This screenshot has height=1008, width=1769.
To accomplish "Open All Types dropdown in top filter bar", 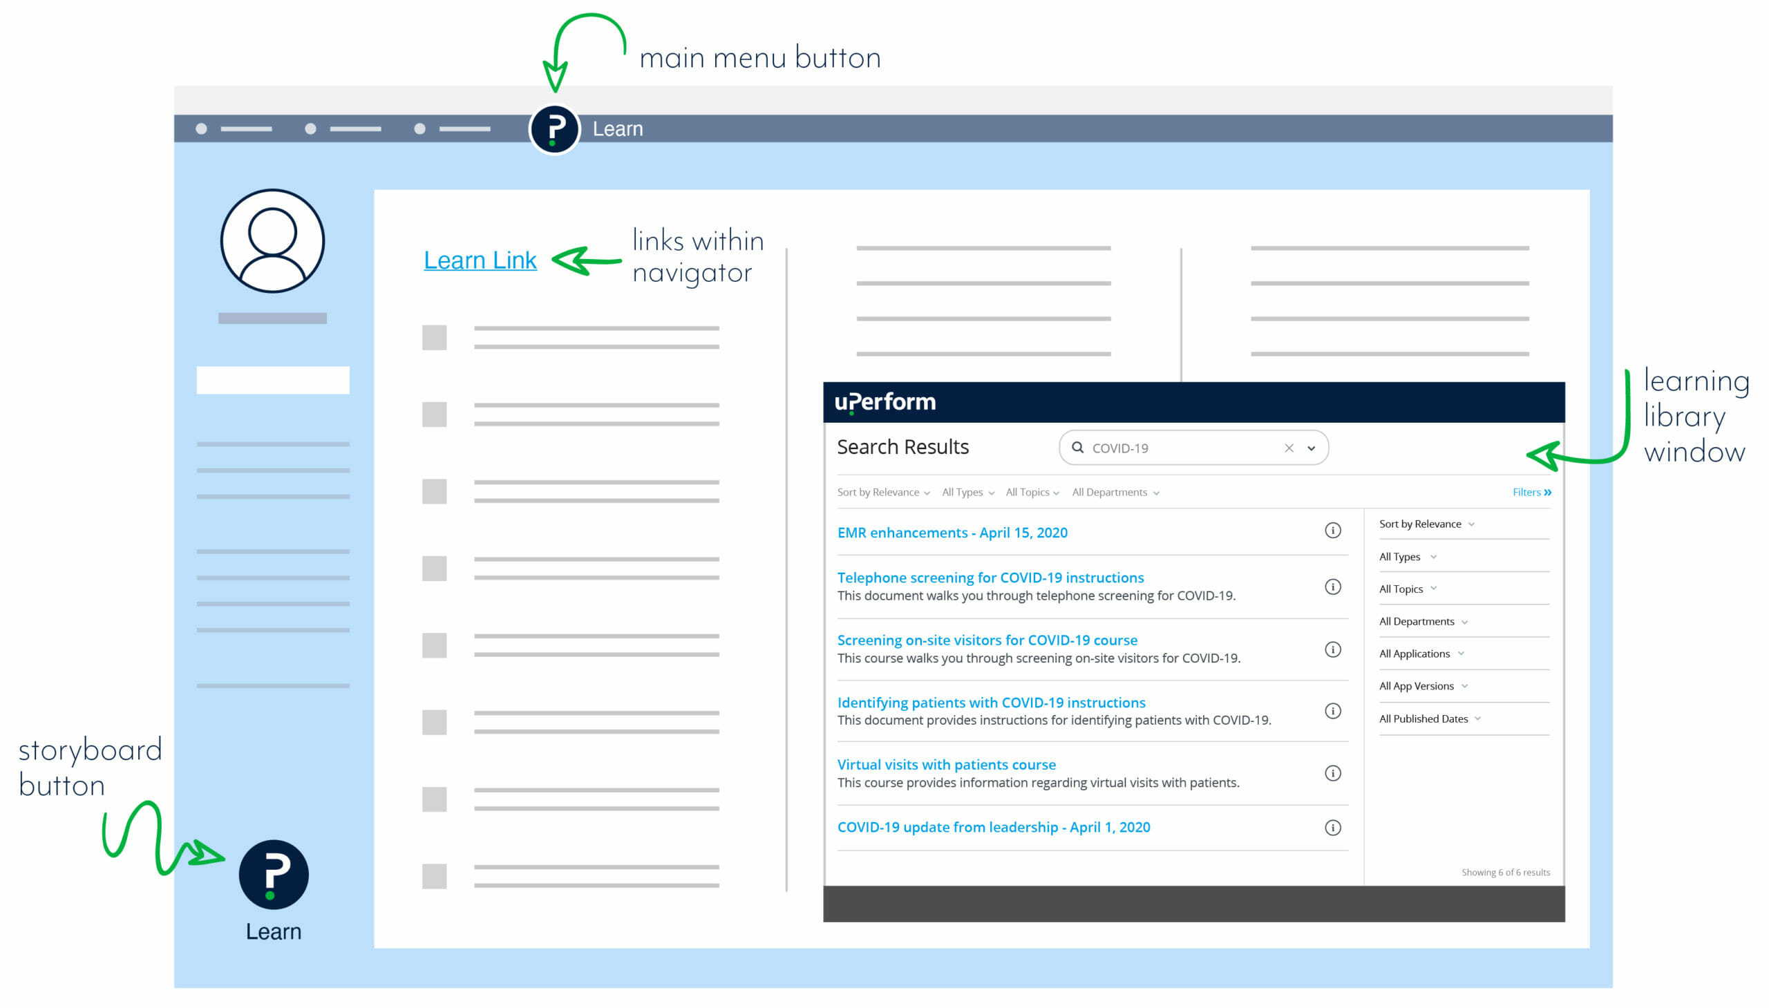I will click(967, 492).
